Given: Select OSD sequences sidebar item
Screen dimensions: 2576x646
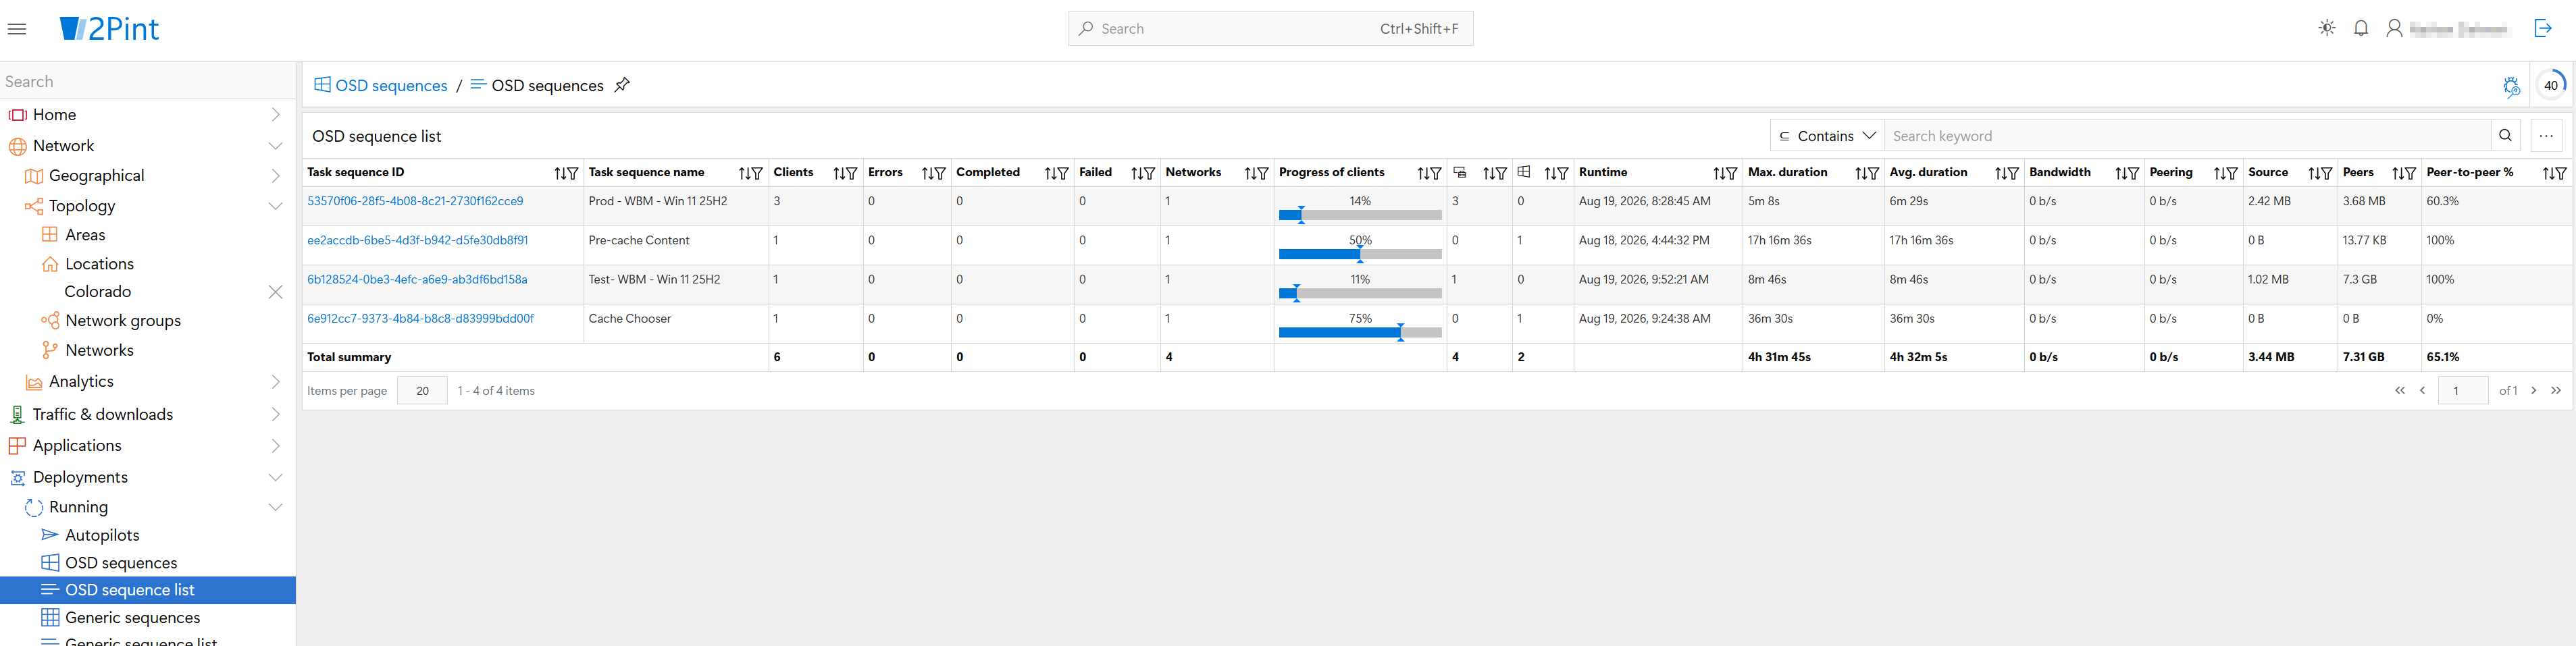Looking at the screenshot, I should click(121, 563).
